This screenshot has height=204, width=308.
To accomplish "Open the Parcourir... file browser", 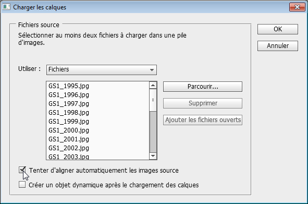I will point(203,87).
